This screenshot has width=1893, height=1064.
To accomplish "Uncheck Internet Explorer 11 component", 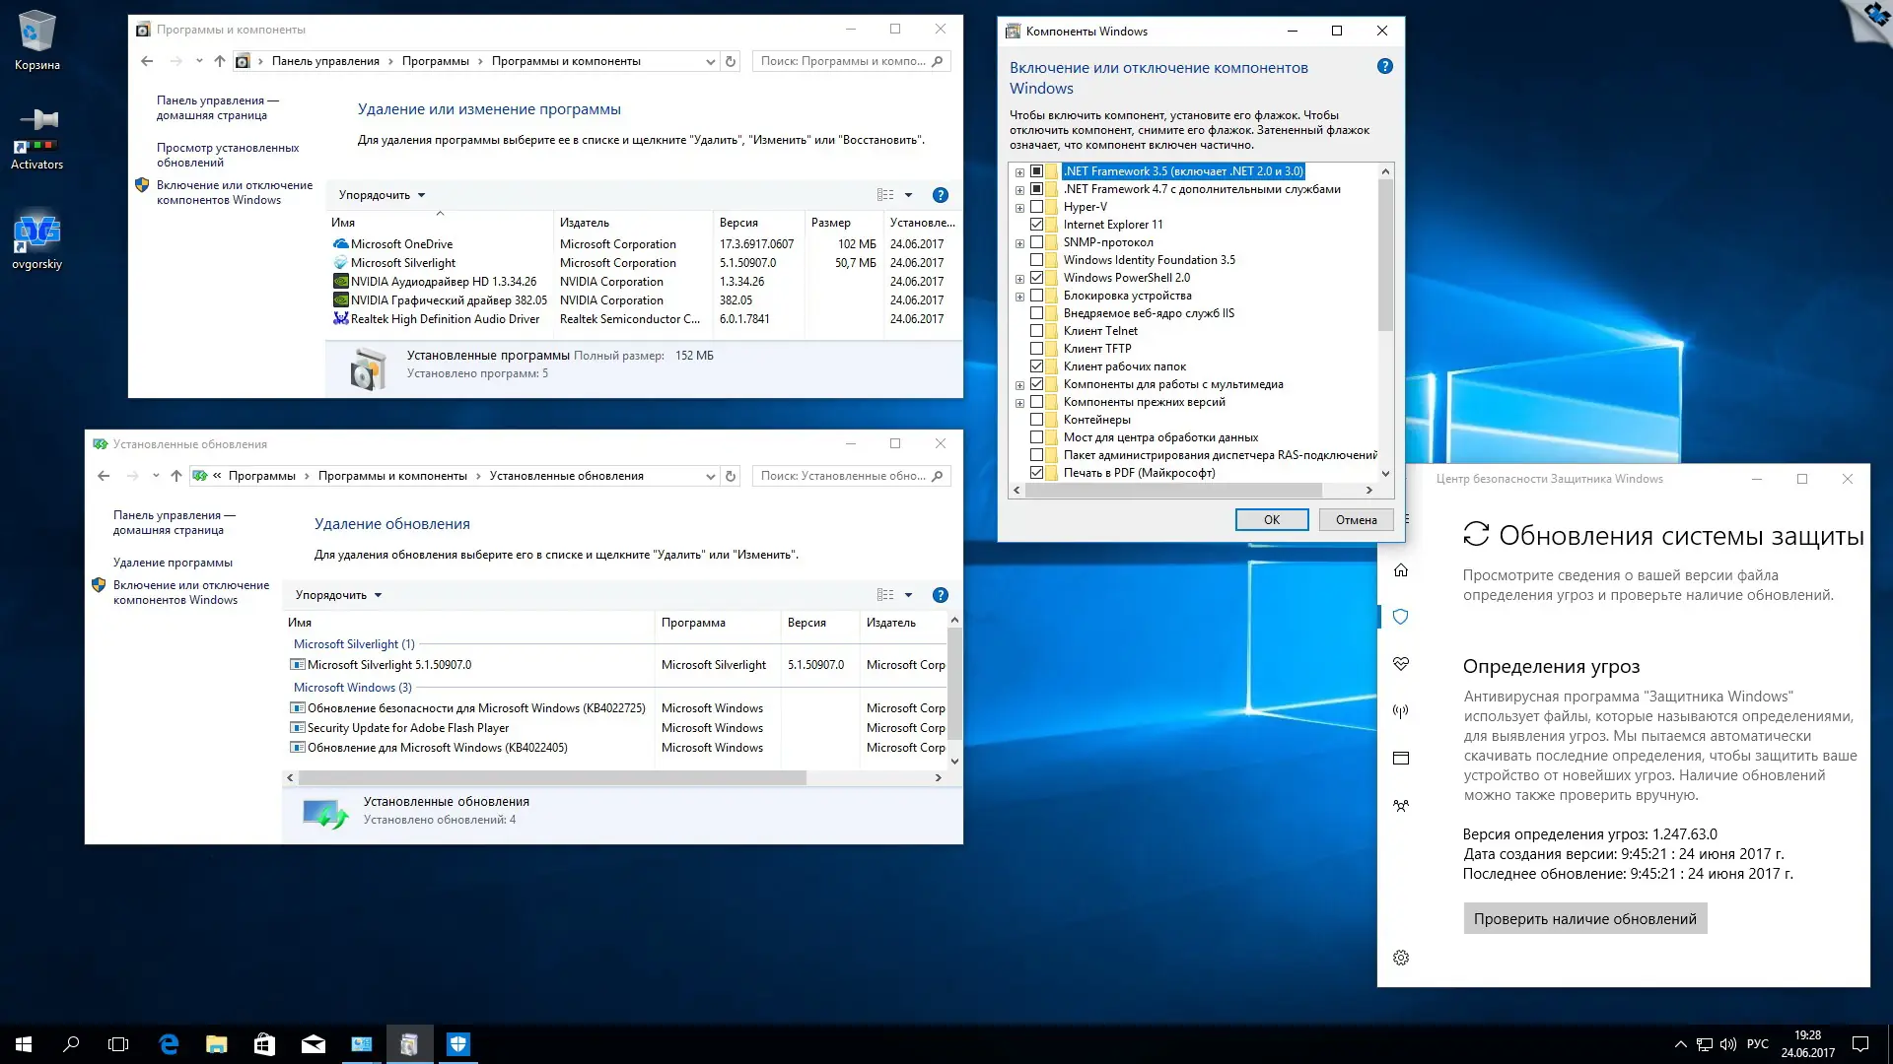I will tap(1036, 225).
